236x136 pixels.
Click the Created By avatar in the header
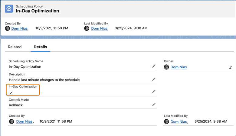click(x=8, y=28)
